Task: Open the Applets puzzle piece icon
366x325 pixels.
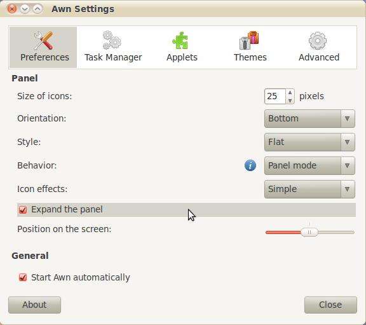Action: tap(180, 41)
